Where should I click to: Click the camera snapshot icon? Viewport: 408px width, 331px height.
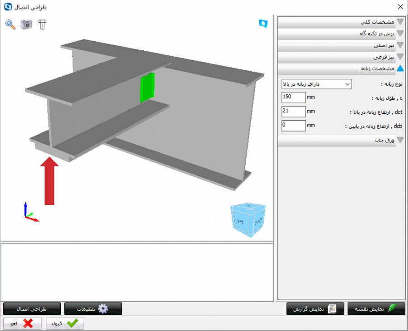pos(26,24)
